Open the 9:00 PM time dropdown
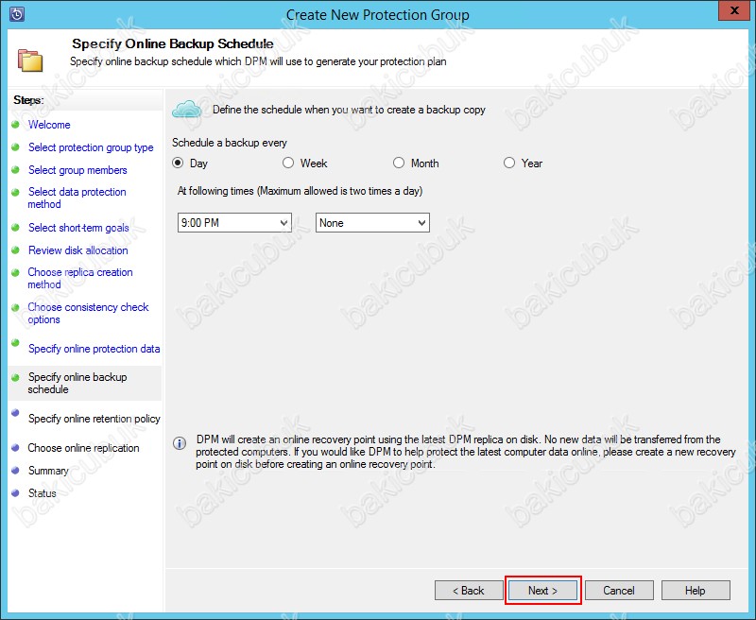The width and height of the screenshot is (756, 620). pyautogui.click(x=234, y=223)
